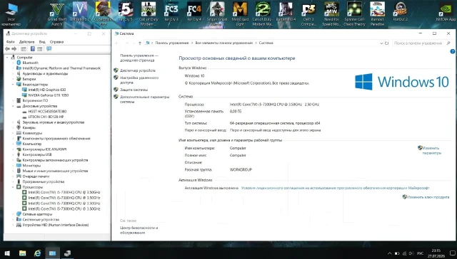457x259 pixels.
Task: Click the clock in the taskbar
Action: [436, 253]
